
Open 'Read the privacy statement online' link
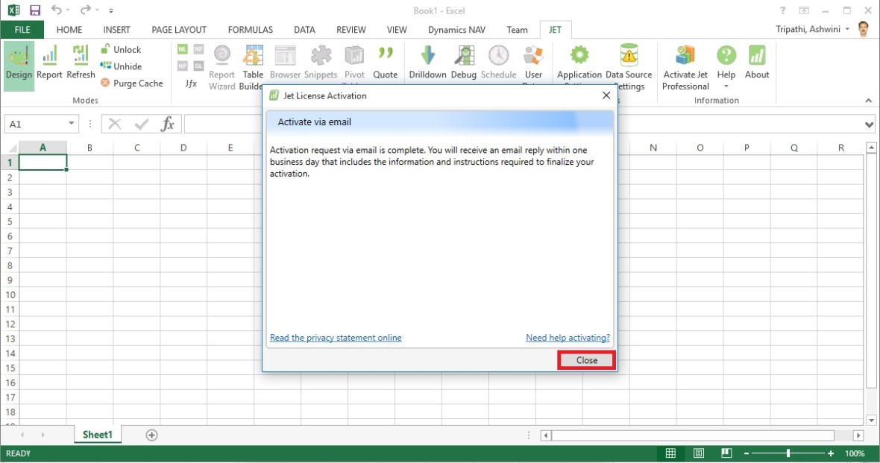pos(336,338)
